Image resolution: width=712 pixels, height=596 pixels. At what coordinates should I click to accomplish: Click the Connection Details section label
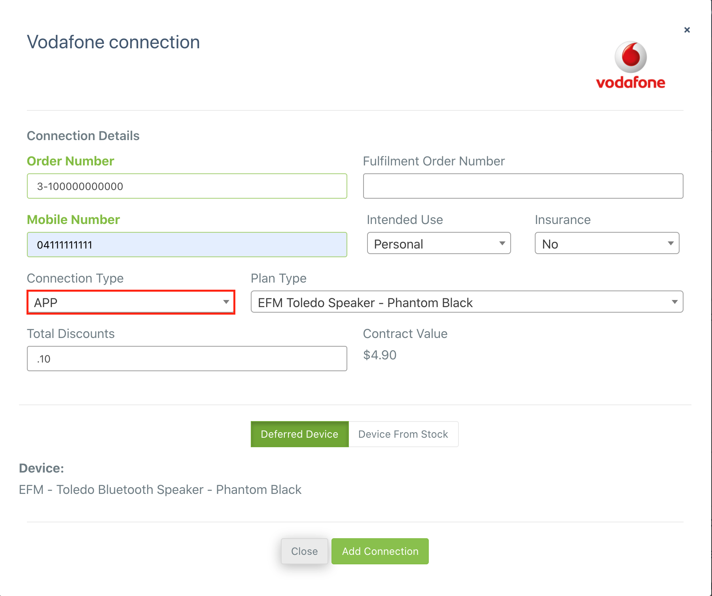[83, 136]
